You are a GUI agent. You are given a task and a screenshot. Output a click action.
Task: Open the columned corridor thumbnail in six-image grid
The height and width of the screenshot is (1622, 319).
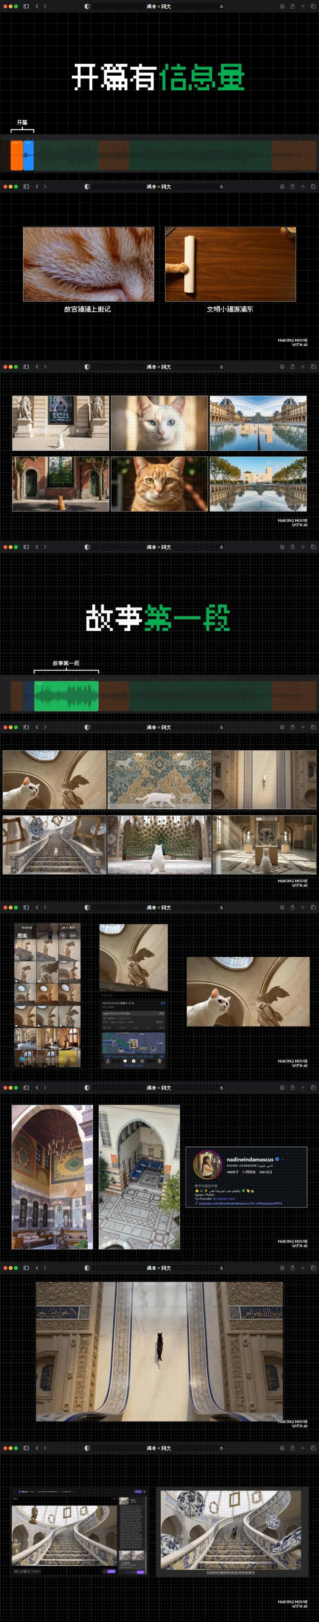pyautogui.click(x=265, y=779)
